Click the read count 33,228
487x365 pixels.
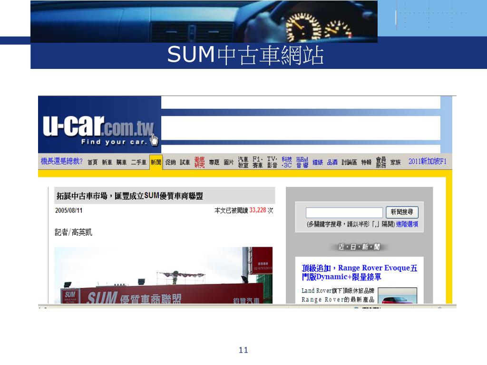tap(258, 210)
